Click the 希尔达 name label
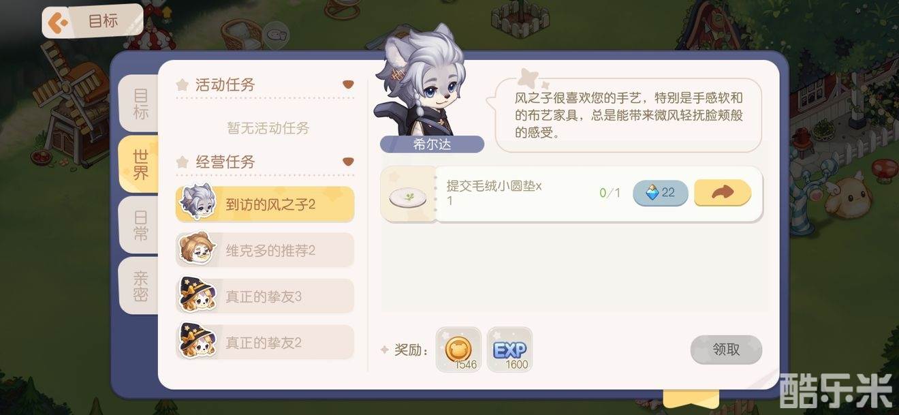Screen dimensions: 899x415 click(432, 144)
